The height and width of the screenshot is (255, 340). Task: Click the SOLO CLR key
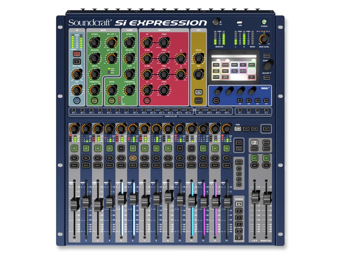[x=239, y=148]
